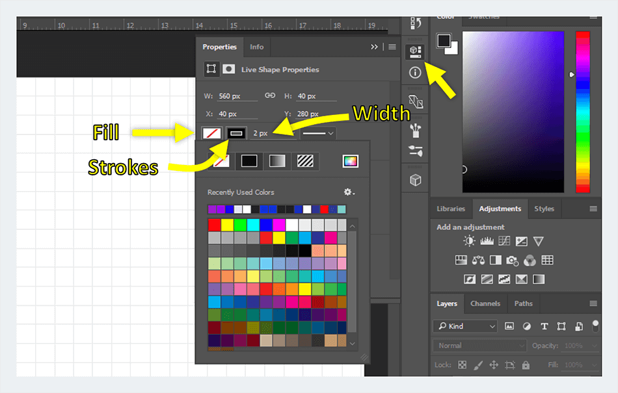
Task: Toggle filter for shape layers
Action: 561,326
